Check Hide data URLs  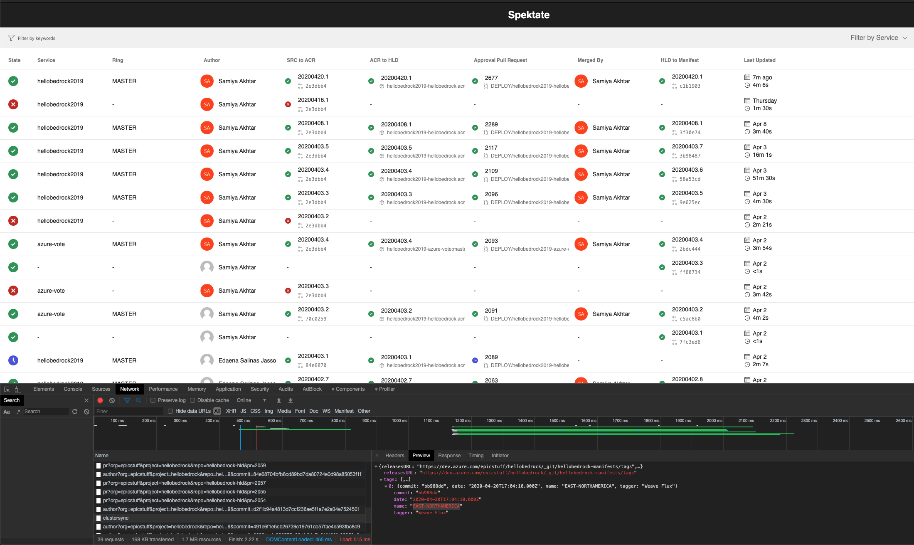point(170,411)
